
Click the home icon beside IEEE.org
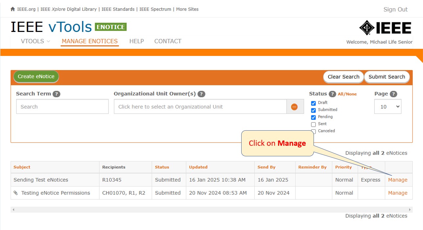pyautogui.click(x=13, y=9)
